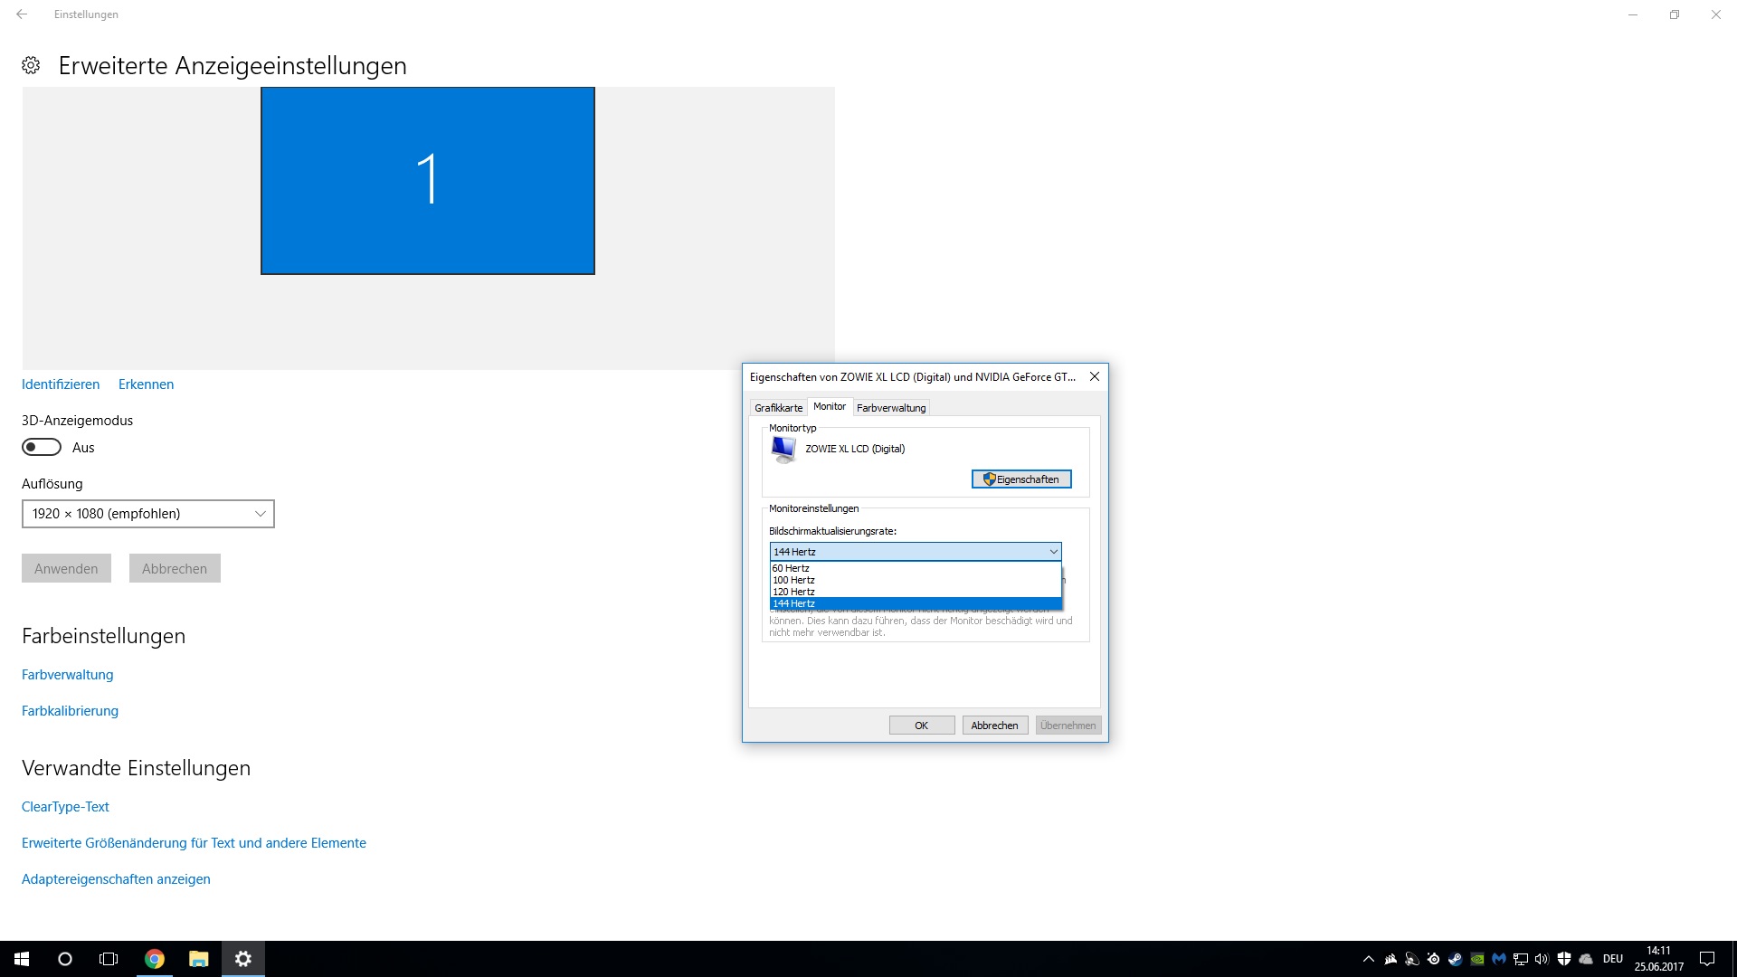Screen dimensions: 1737x977
Task: Launch Google Chrome from the taskbar
Action: click(x=155, y=959)
